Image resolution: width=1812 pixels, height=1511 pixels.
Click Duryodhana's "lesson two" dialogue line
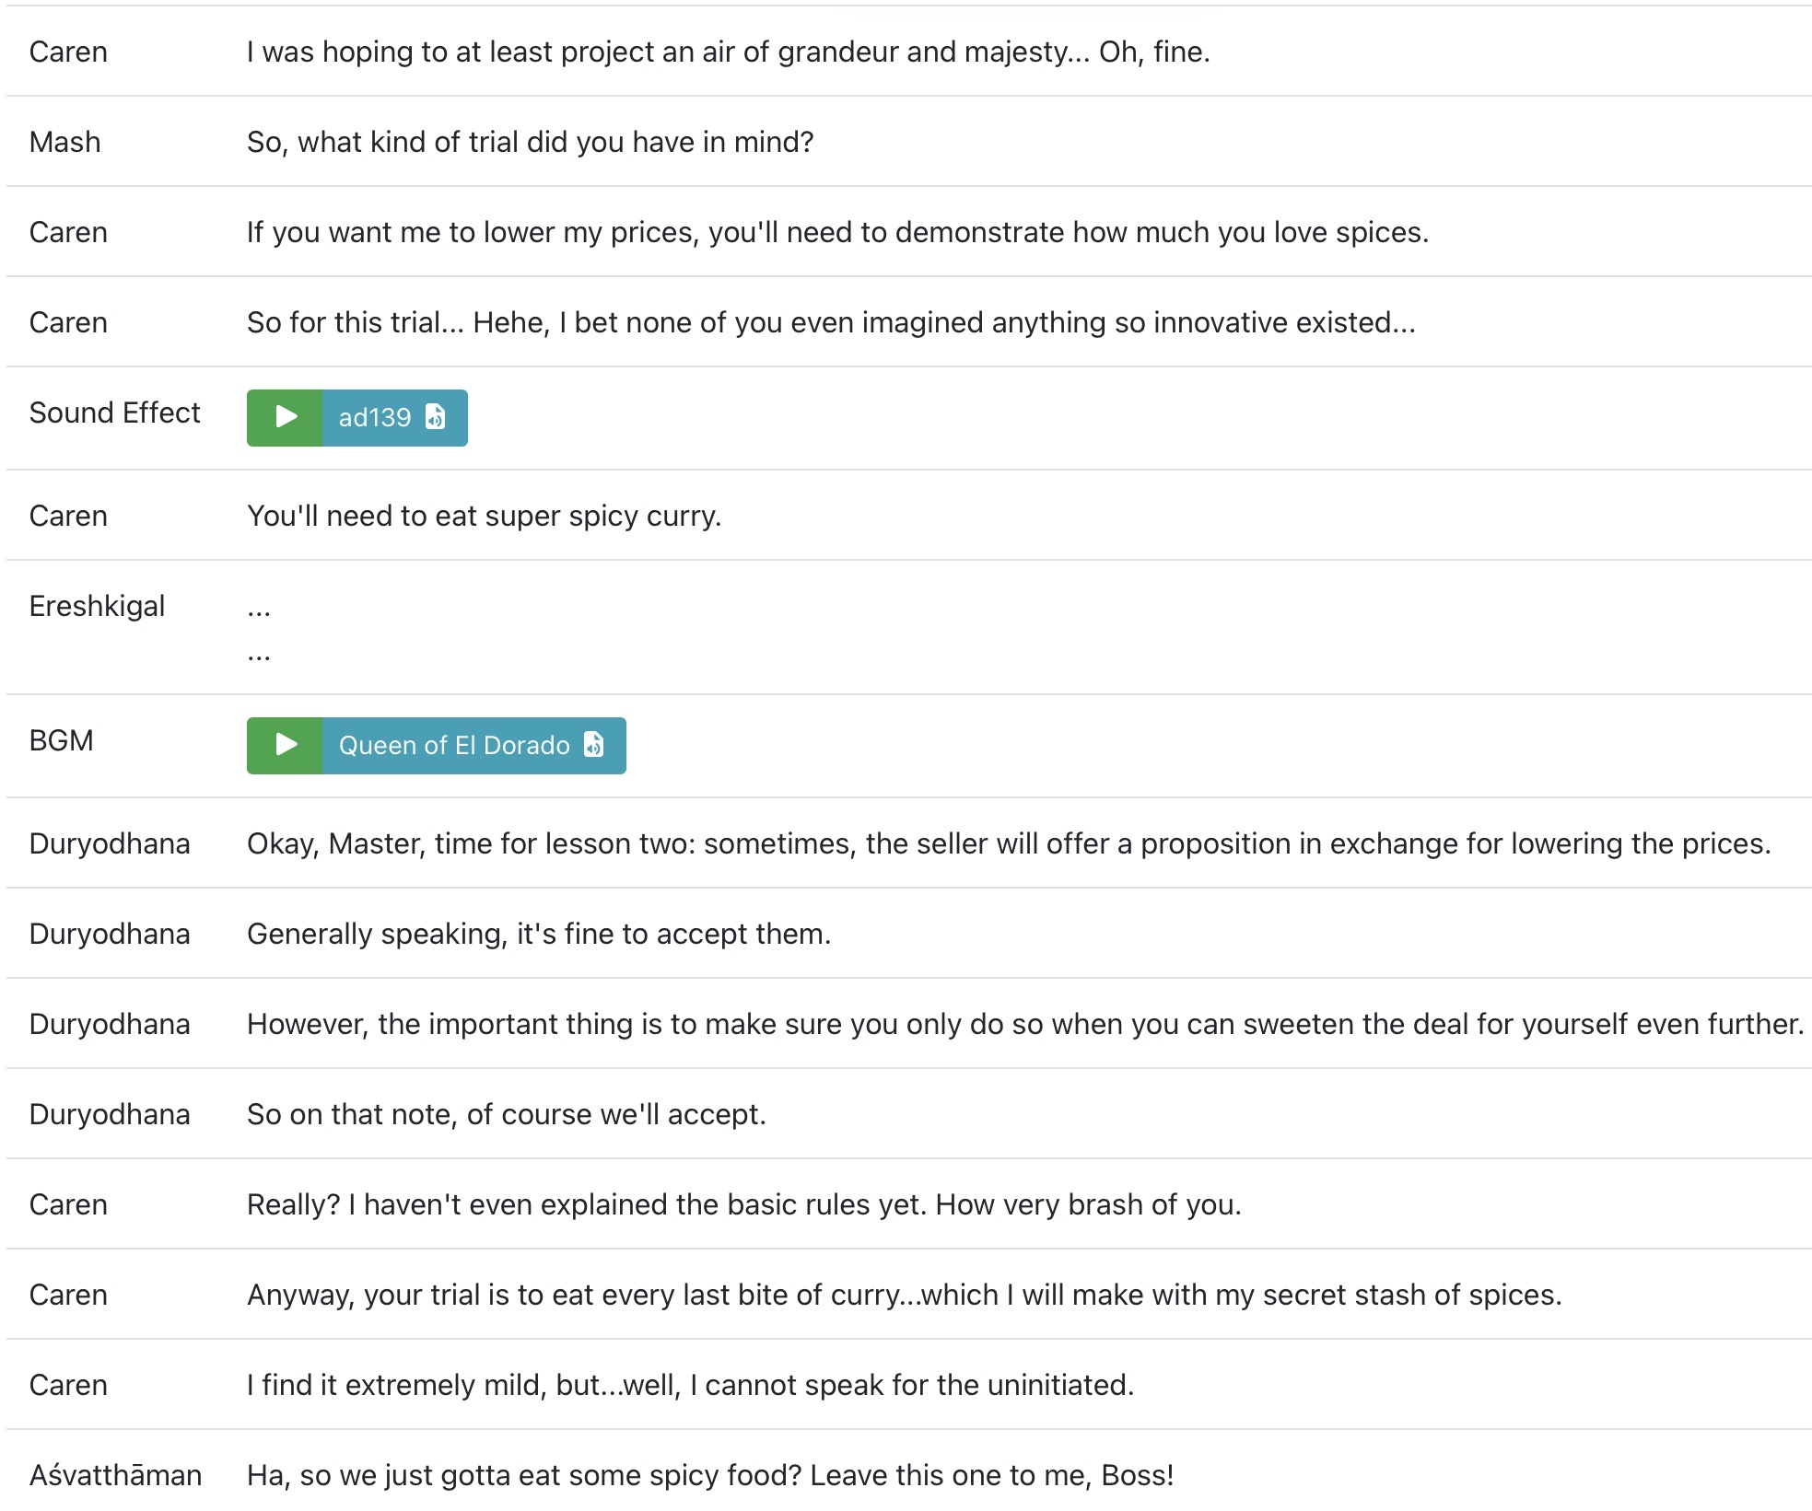1009,843
